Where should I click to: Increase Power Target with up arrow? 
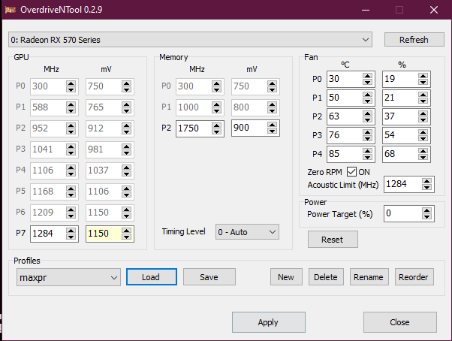pyautogui.click(x=426, y=210)
